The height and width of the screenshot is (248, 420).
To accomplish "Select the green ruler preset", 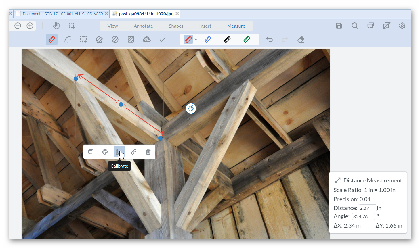I will [247, 40].
